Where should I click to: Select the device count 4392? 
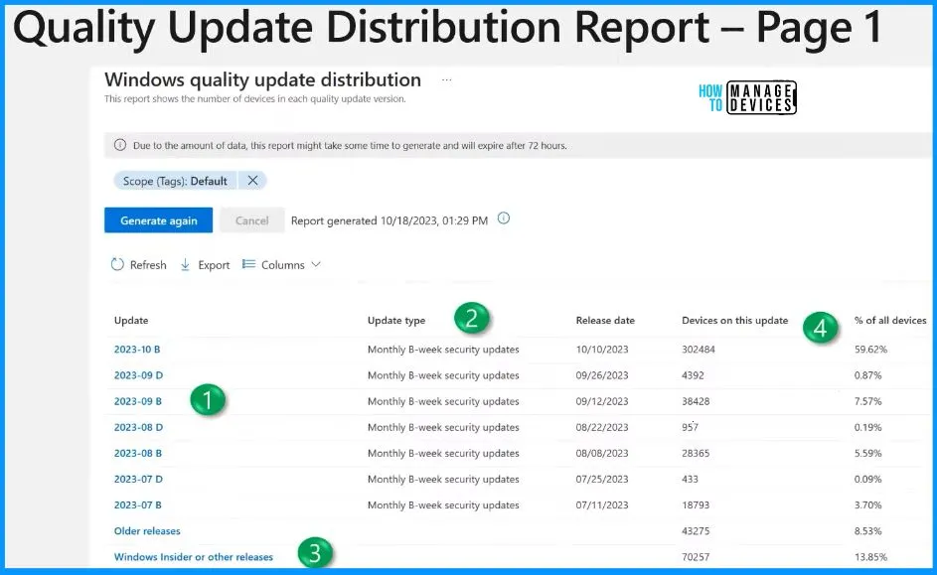click(x=694, y=375)
